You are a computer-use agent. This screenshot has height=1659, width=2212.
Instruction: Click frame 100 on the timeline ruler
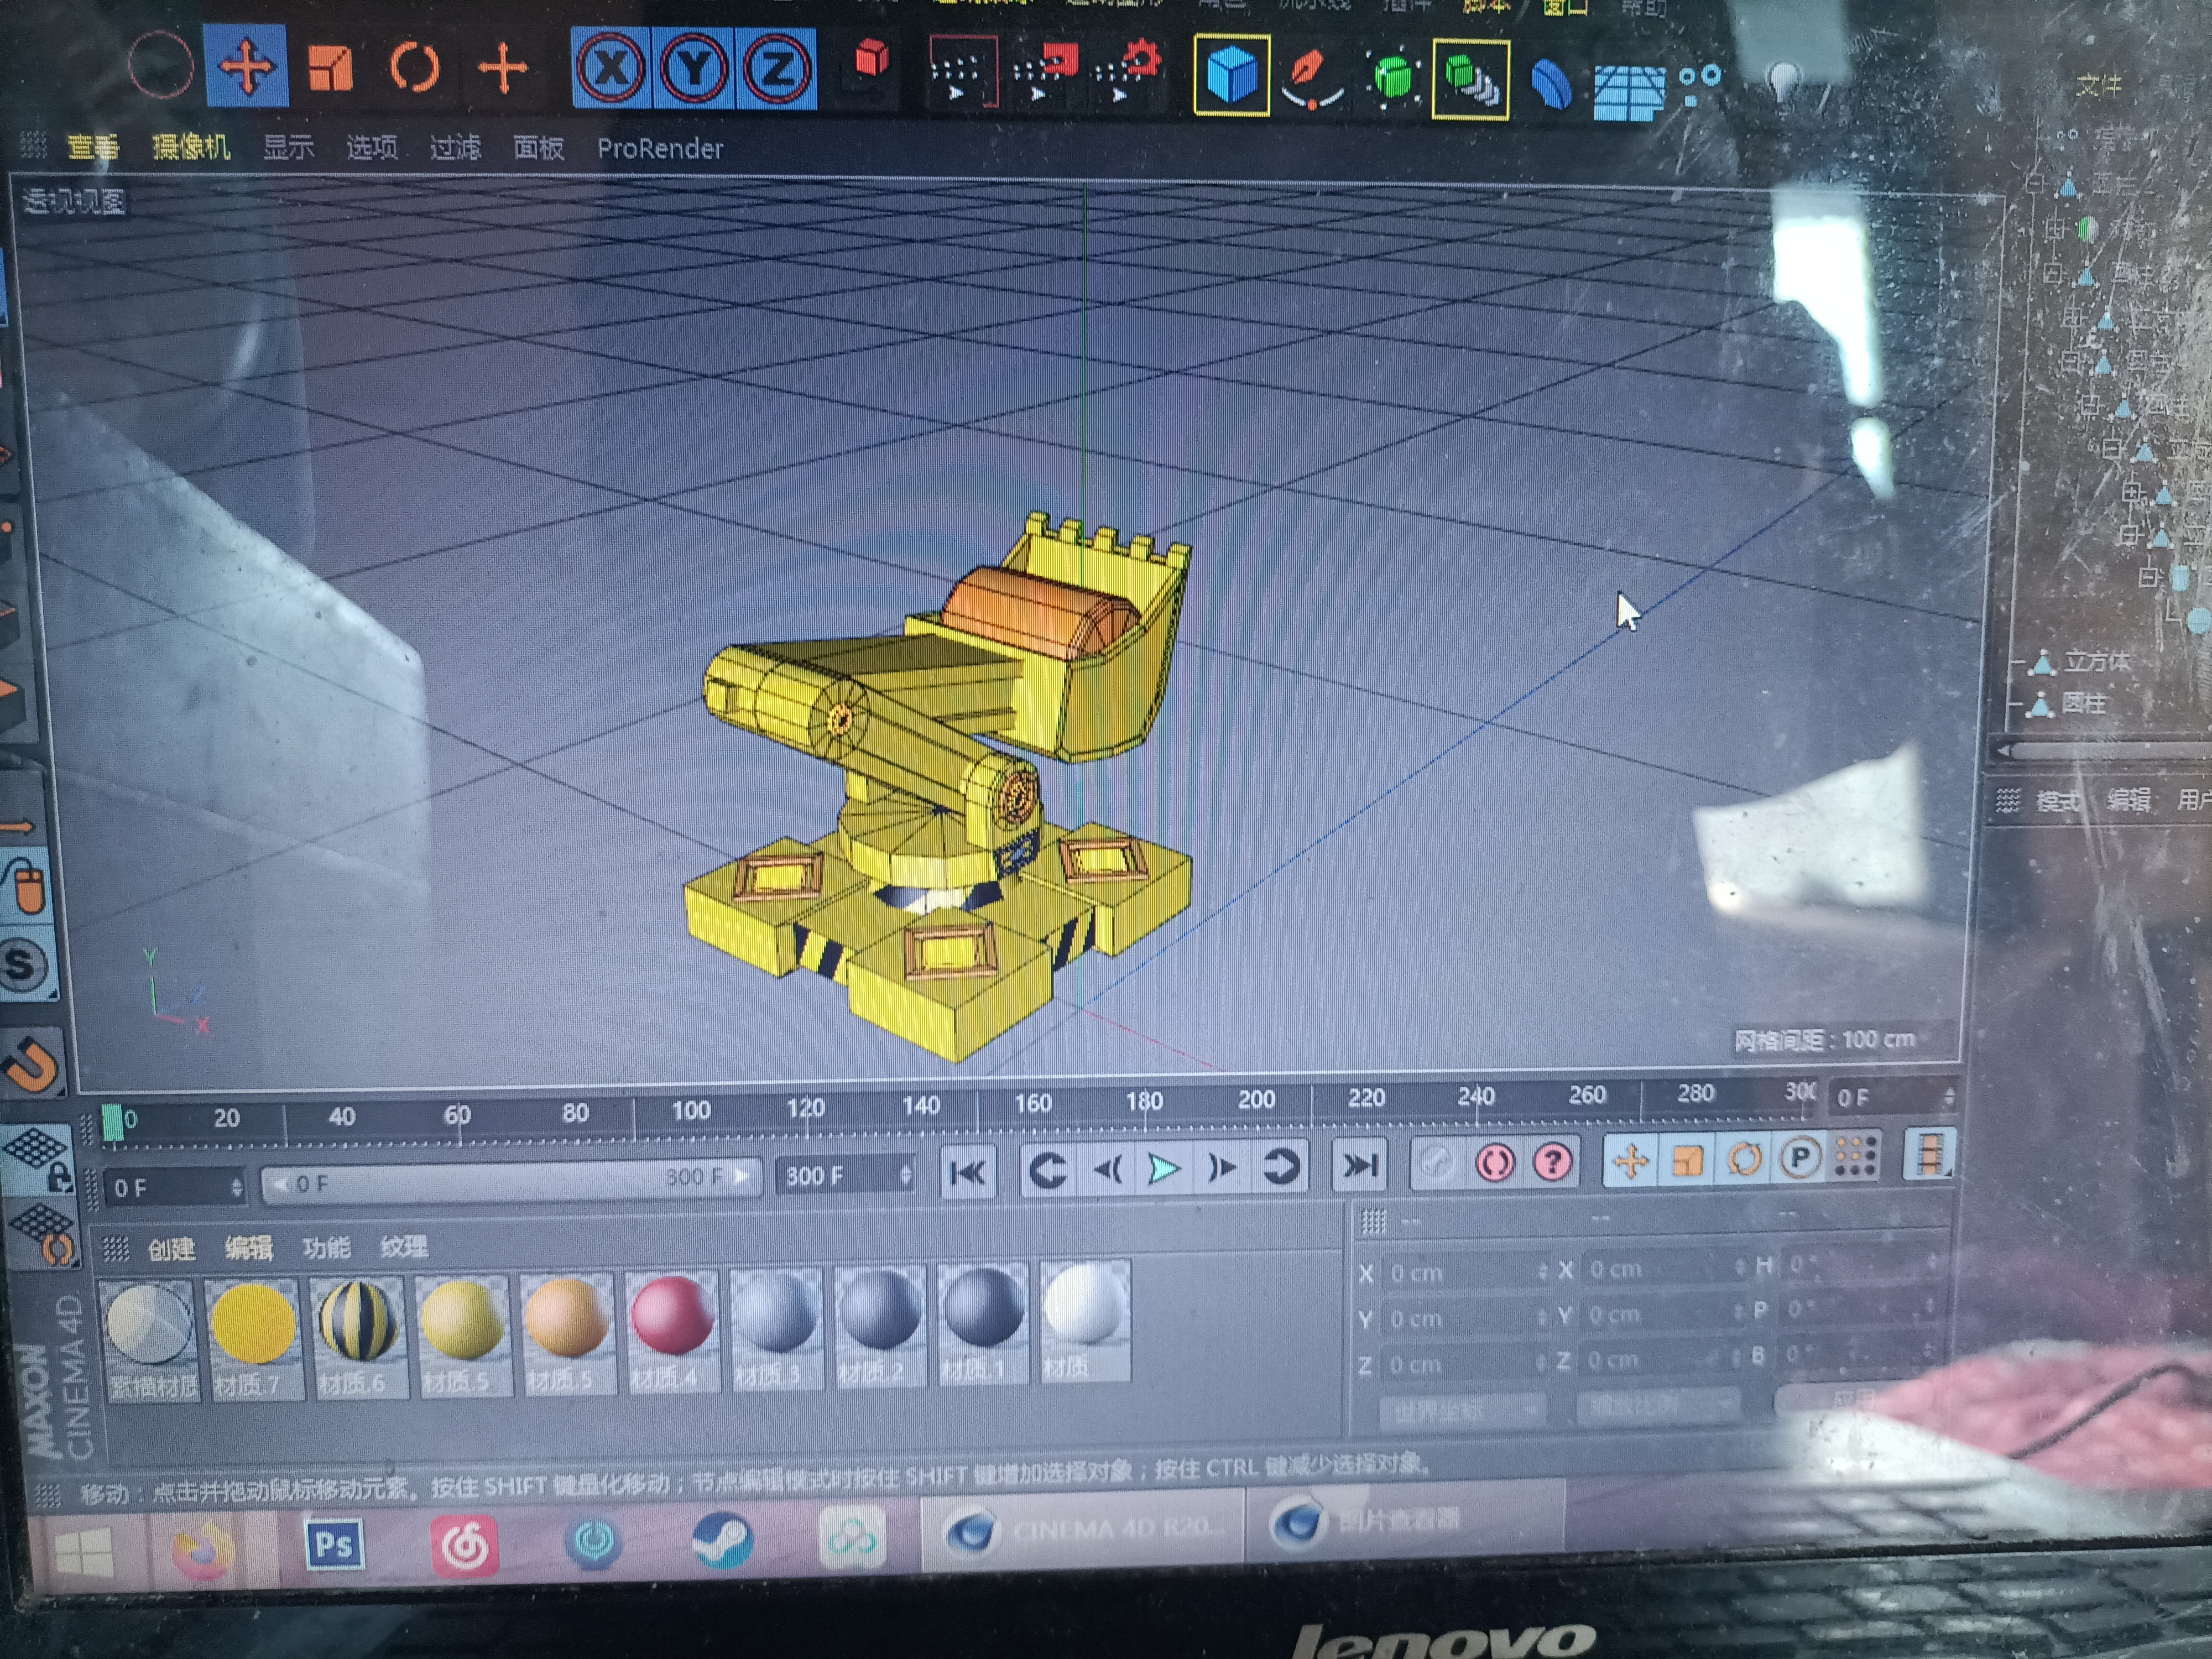[690, 1110]
